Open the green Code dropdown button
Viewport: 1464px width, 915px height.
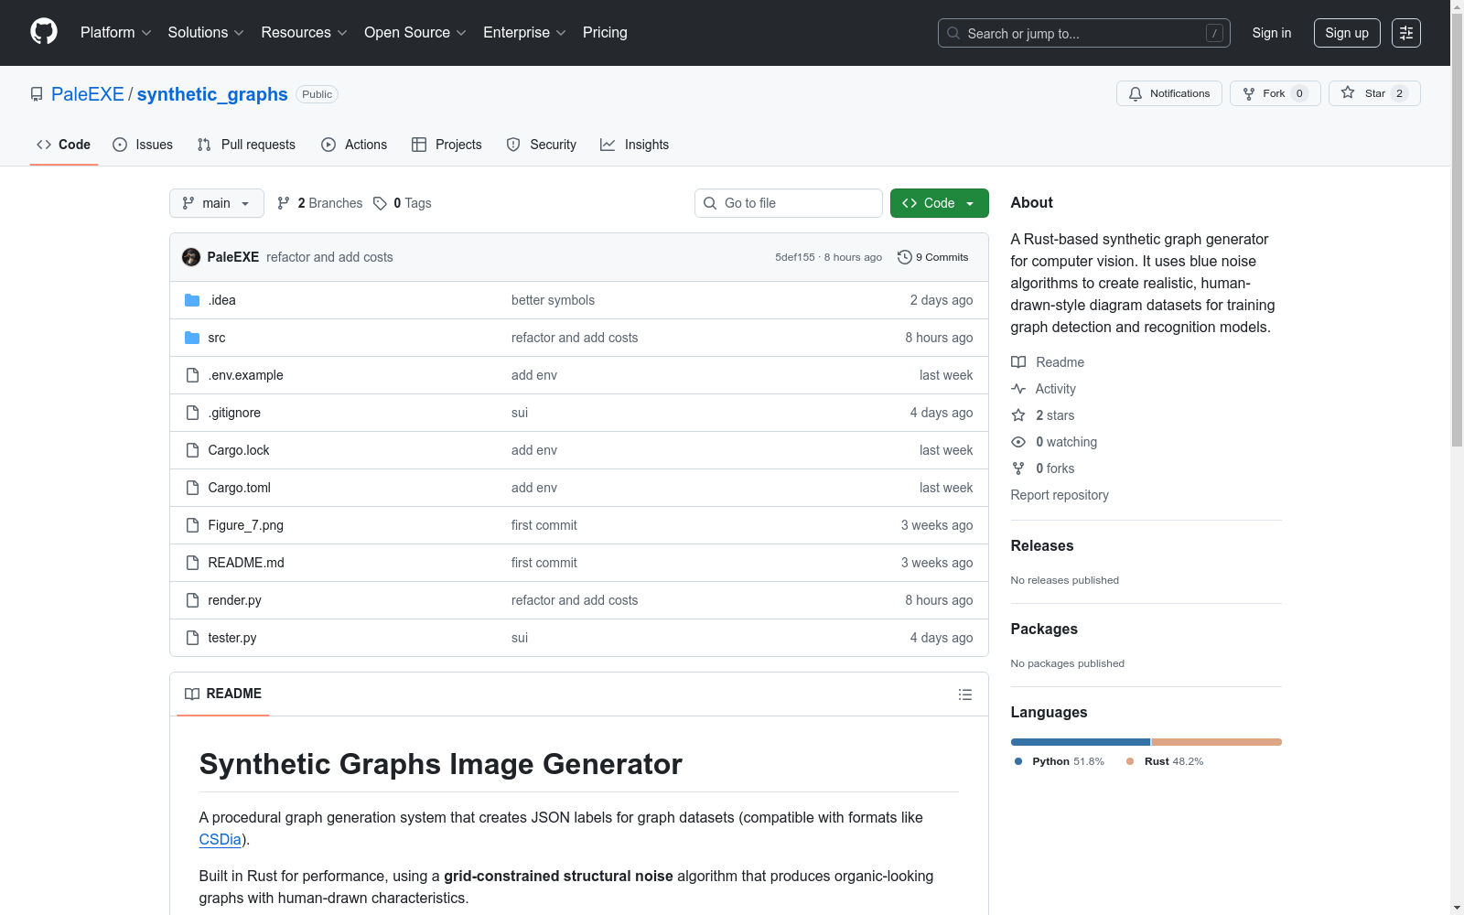click(940, 203)
